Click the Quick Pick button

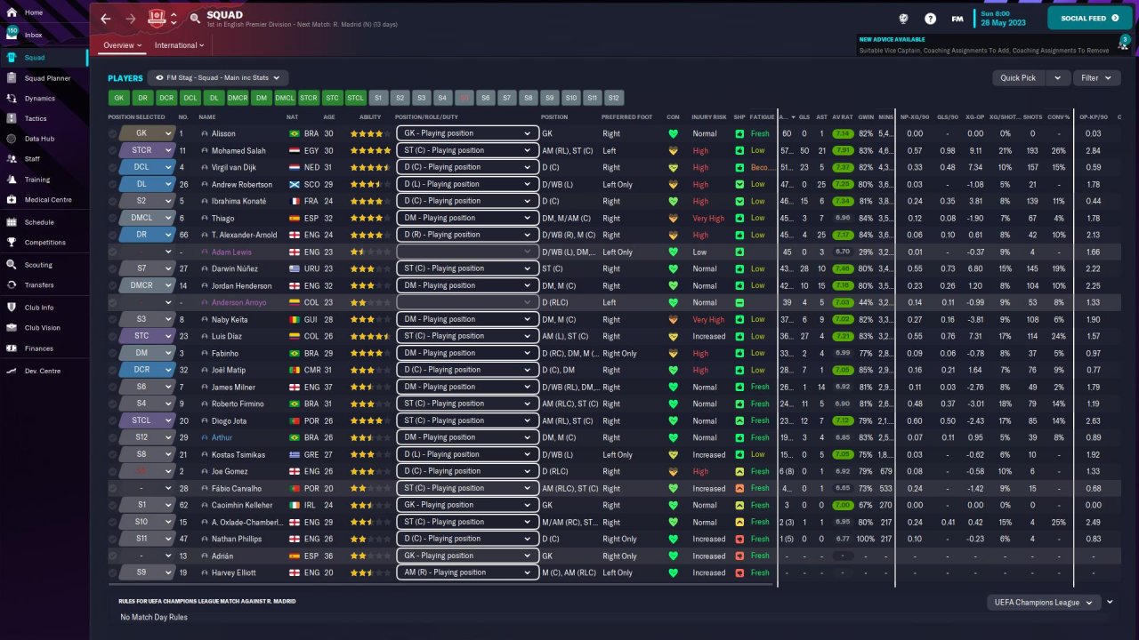coord(1018,78)
